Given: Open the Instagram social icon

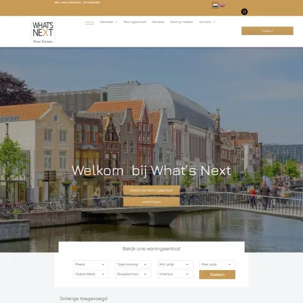Looking at the screenshot, I should (x=244, y=12).
